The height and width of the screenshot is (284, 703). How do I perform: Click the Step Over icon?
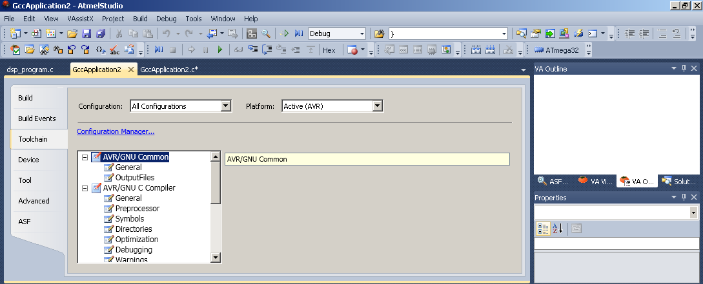pos(268,50)
